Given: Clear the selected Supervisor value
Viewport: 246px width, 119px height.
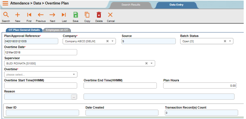Looking at the screenshot, I should pos(146,63).
